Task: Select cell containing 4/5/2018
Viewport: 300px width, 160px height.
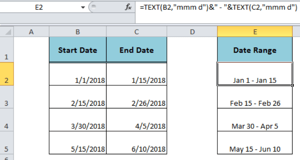Action: [137, 120]
